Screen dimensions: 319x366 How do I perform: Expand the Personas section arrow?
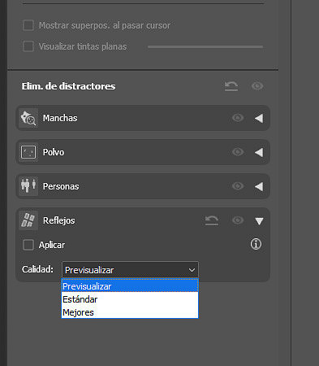[x=259, y=186]
